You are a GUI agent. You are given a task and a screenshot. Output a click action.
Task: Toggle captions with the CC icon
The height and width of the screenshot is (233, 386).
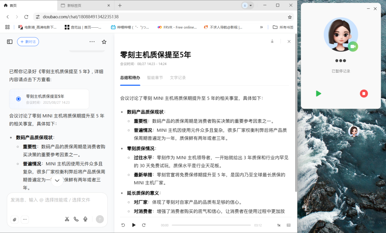pyautogui.click(x=289, y=225)
